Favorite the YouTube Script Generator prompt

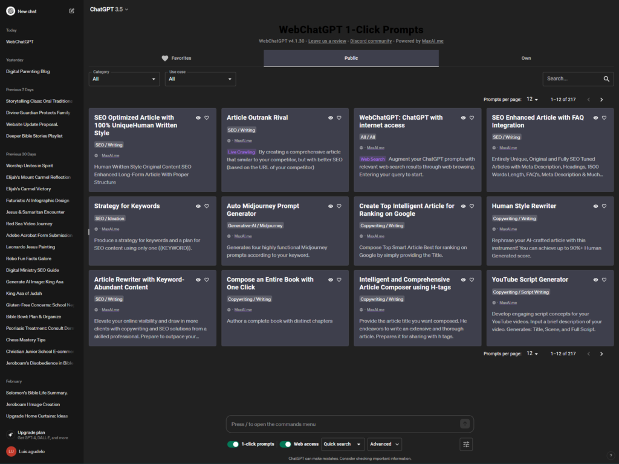pos(604,280)
